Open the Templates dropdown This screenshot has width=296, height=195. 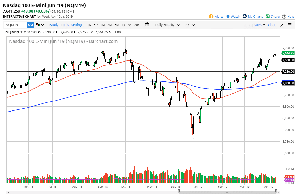255,25
